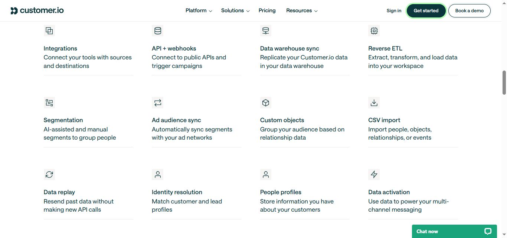507x238 pixels.
Task: Click the customer.io logo
Action: [x=37, y=10]
